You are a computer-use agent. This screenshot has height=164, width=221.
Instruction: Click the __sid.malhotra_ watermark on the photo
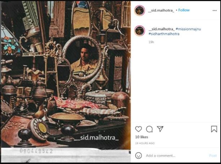96,138
